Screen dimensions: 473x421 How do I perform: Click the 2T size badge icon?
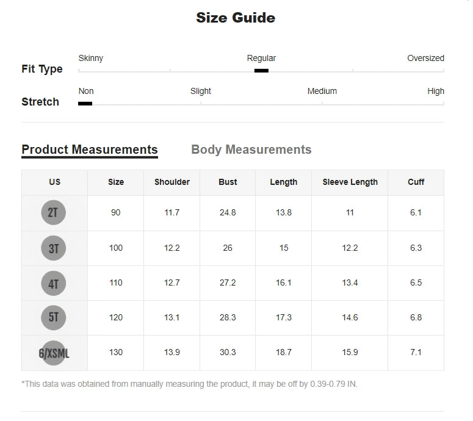[54, 213]
